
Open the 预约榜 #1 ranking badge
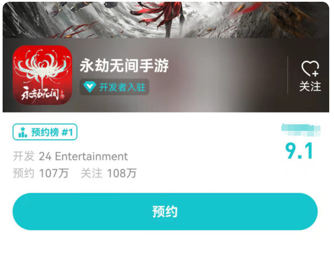tap(45, 132)
